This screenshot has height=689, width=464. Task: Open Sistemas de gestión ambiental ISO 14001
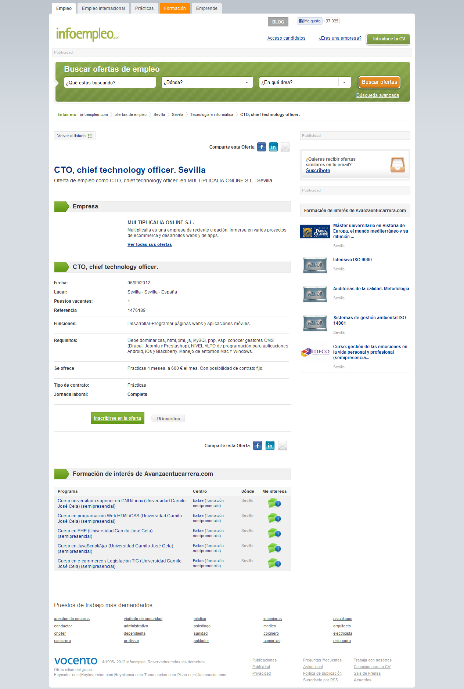pos(370,320)
